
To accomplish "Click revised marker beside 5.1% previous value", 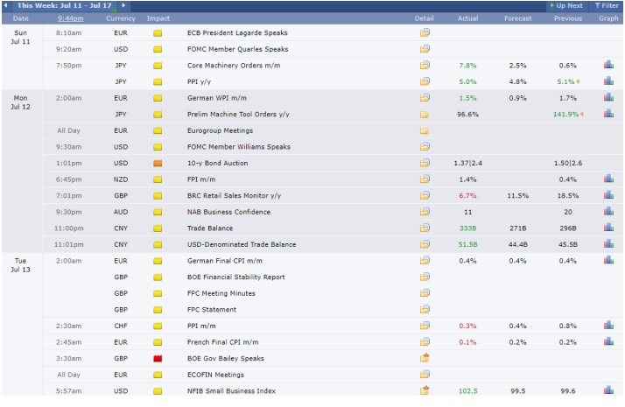I will click(578, 81).
